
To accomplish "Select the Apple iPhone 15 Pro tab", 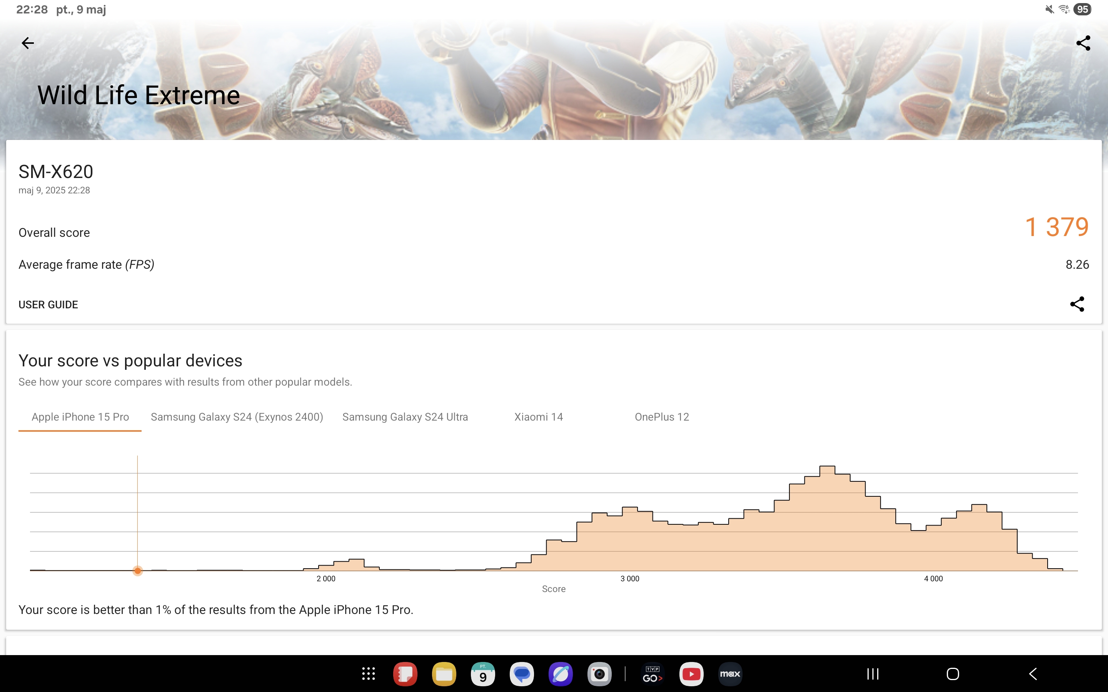I will point(80,417).
